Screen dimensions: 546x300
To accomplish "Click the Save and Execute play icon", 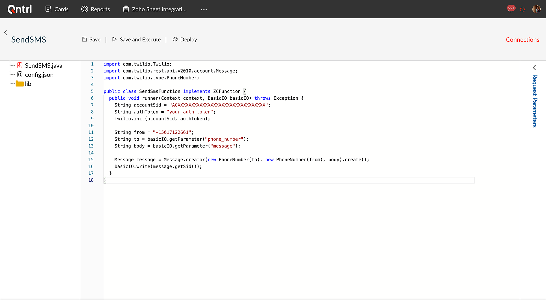I will [x=115, y=39].
